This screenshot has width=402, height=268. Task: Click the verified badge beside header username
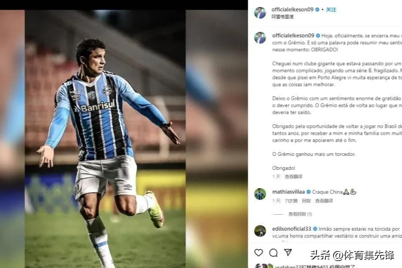(x=317, y=10)
